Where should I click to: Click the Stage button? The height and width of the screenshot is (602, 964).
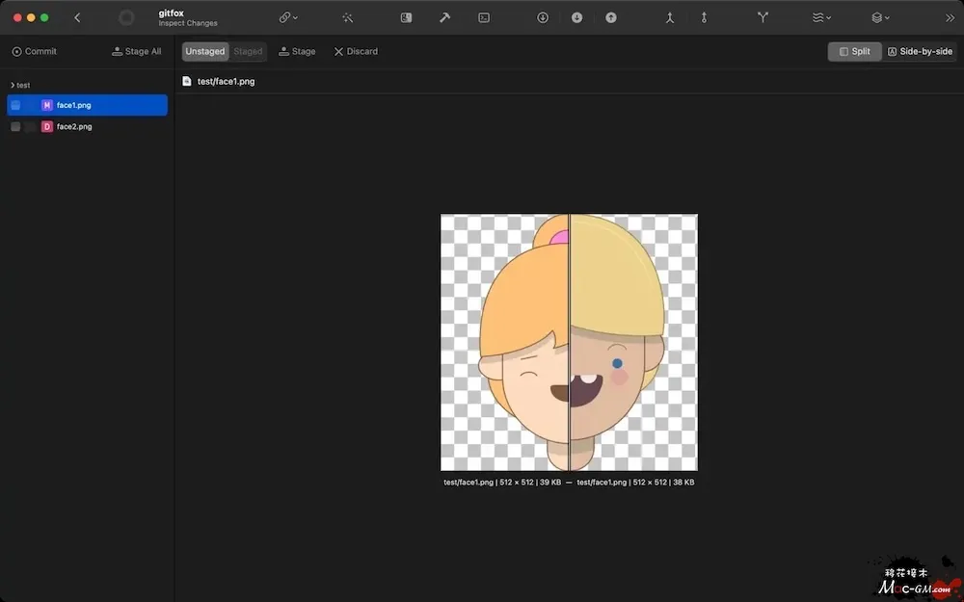point(297,52)
